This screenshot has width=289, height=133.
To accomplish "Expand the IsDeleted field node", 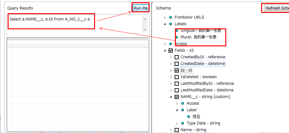I will 171,77.
